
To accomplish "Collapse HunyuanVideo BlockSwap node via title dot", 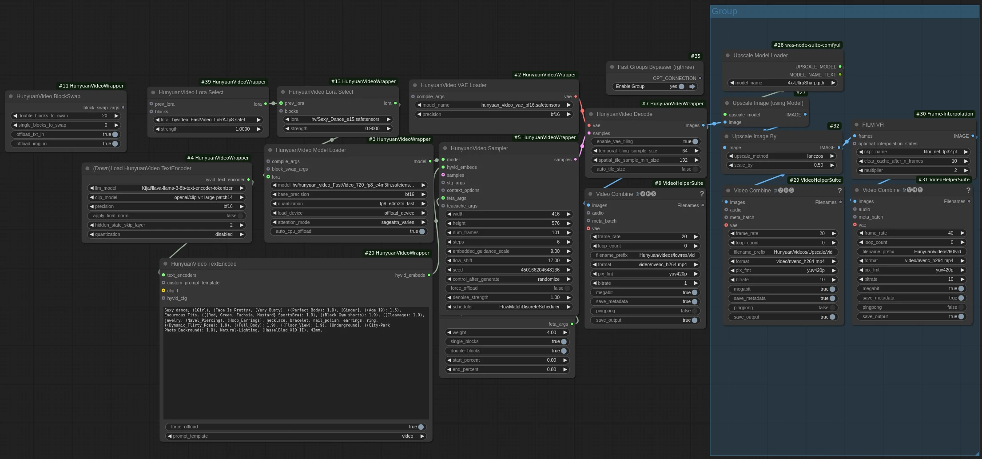I will pos(11,96).
